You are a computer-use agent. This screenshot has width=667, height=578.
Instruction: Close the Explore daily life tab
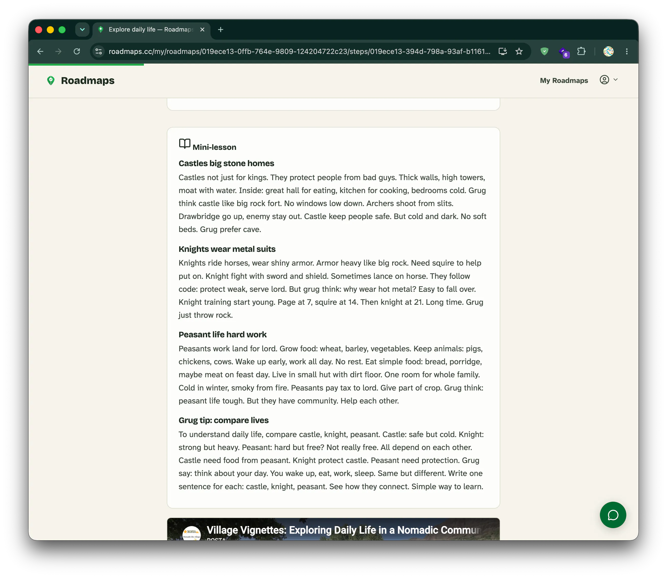point(202,30)
